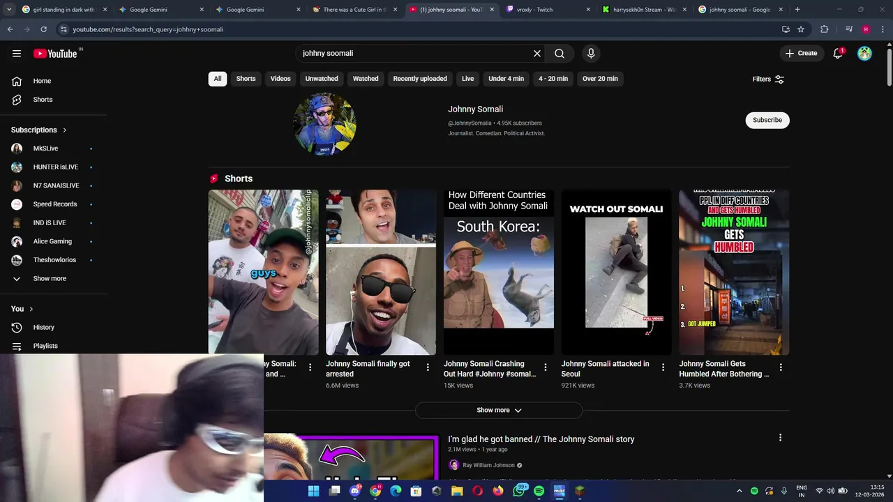Clear the search box with X
The image size is (893, 502).
click(x=537, y=54)
